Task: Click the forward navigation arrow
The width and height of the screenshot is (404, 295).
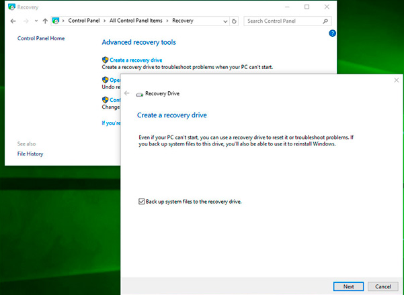Action: (x=25, y=21)
